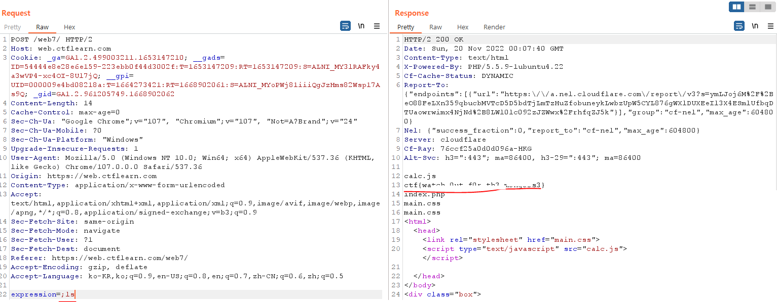This screenshot has width=777, height=302.
Task: Click the index.php line in response
Action: [x=424, y=194]
